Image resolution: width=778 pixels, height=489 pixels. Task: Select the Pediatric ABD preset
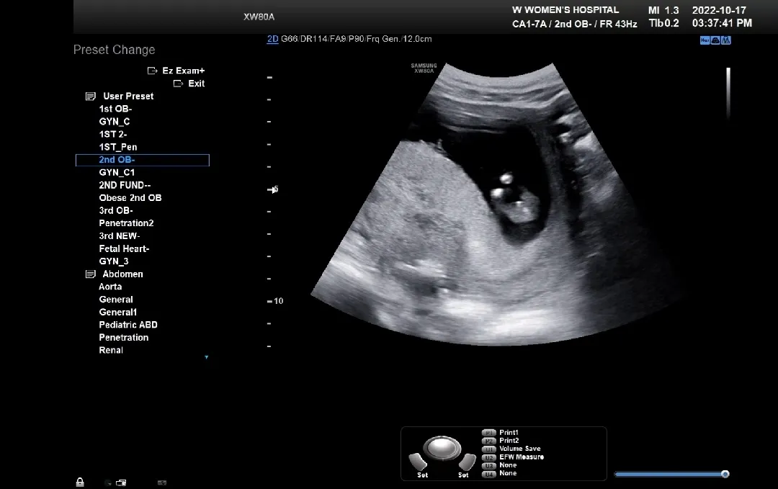(x=128, y=325)
